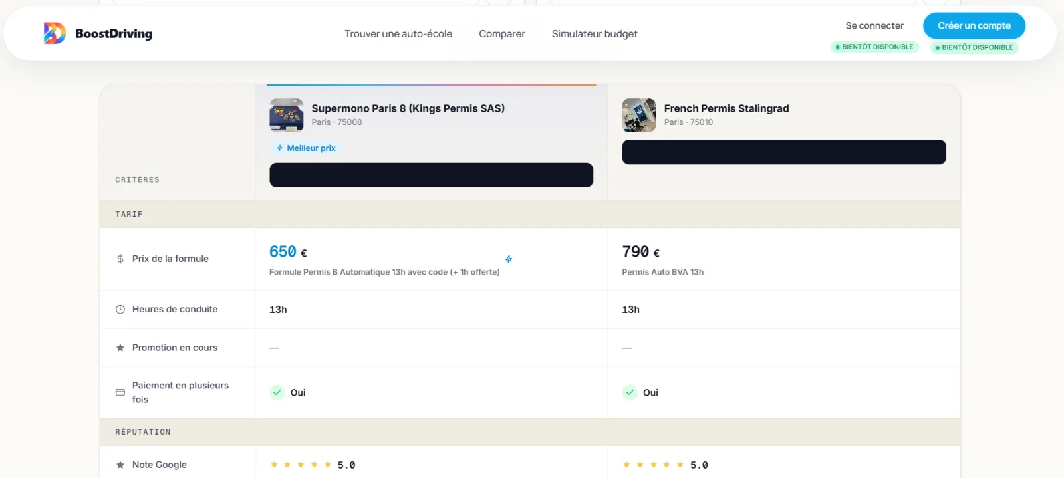Click the Permis Auto BVA 13h description

point(662,272)
